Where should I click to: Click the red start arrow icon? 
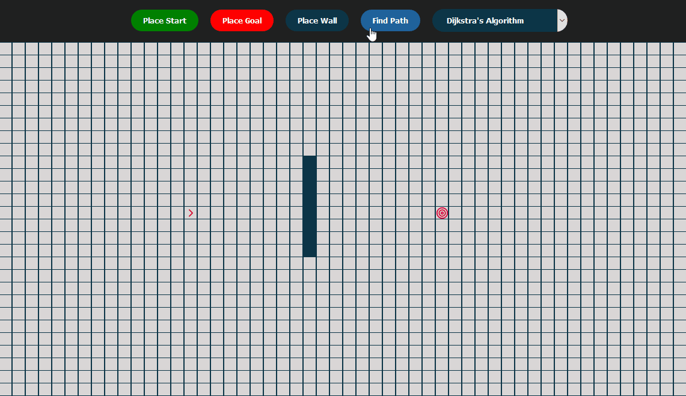click(x=191, y=213)
